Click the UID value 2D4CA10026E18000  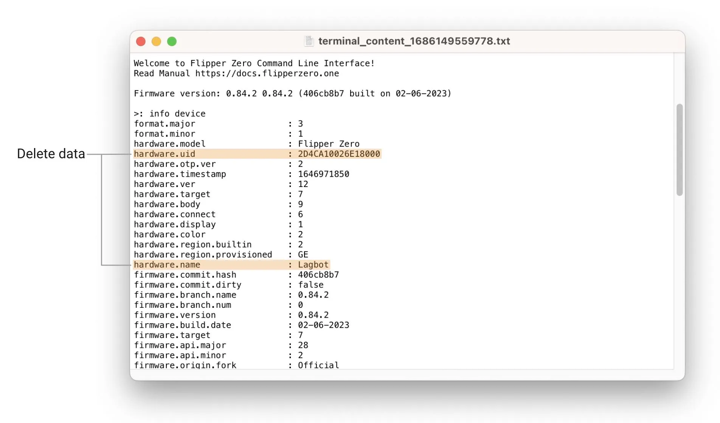(339, 154)
